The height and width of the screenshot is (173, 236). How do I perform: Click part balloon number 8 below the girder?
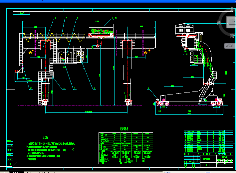pyautogui.click(x=95, y=88)
